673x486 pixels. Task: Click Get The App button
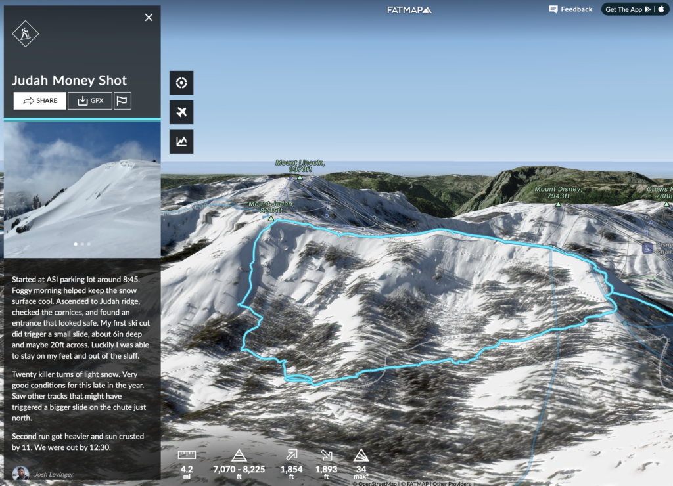(x=635, y=9)
